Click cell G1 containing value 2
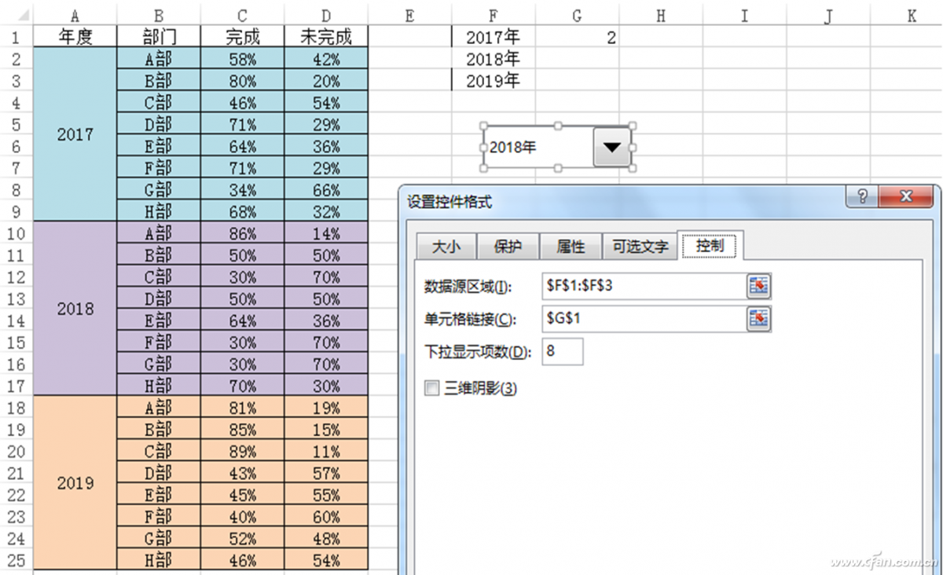This screenshot has height=575, width=943. coord(577,37)
